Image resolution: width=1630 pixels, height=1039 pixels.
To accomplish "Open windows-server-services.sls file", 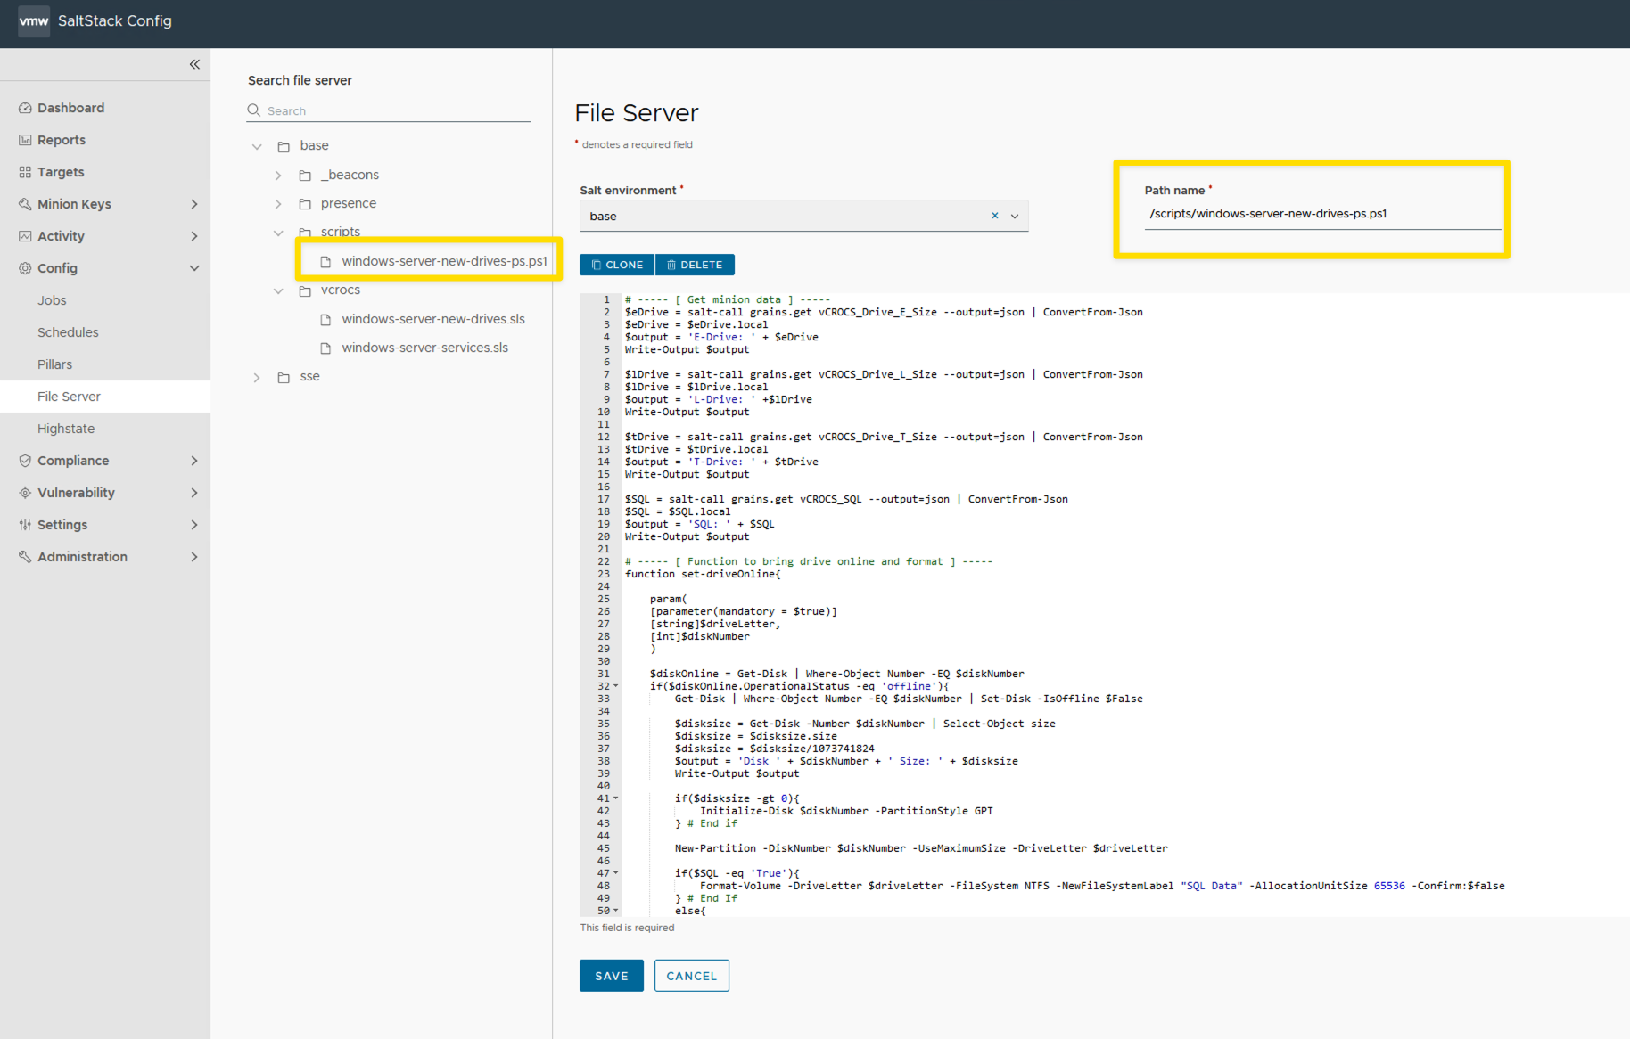I will [424, 348].
